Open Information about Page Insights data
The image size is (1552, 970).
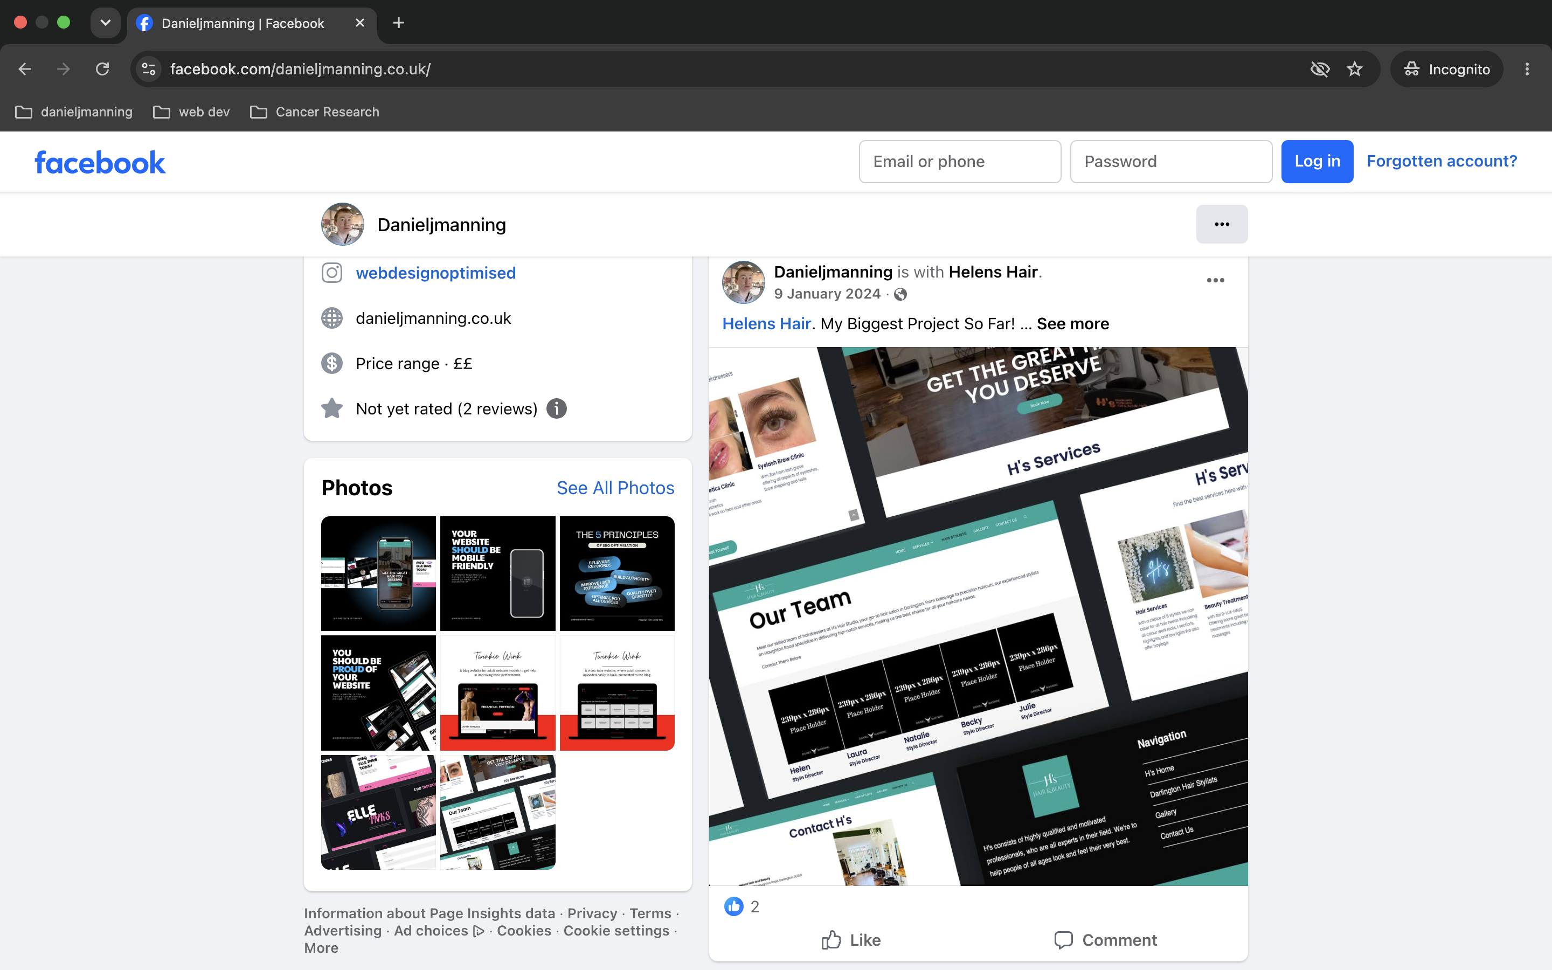pyautogui.click(x=429, y=913)
